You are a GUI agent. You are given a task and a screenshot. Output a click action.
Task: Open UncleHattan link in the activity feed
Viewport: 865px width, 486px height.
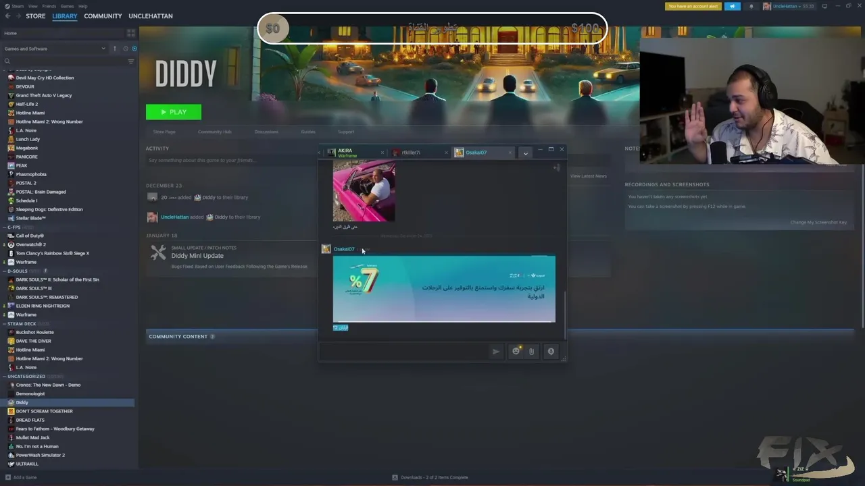pos(175,217)
